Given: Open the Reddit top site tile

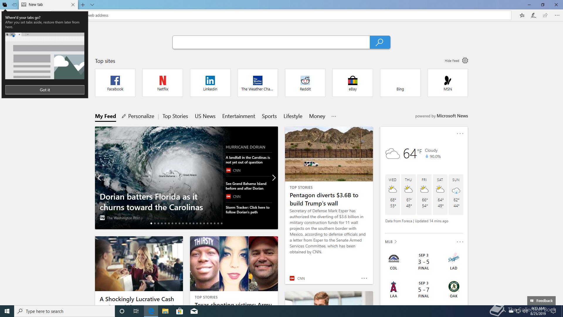Looking at the screenshot, I should pyautogui.click(x=305, y=83).
